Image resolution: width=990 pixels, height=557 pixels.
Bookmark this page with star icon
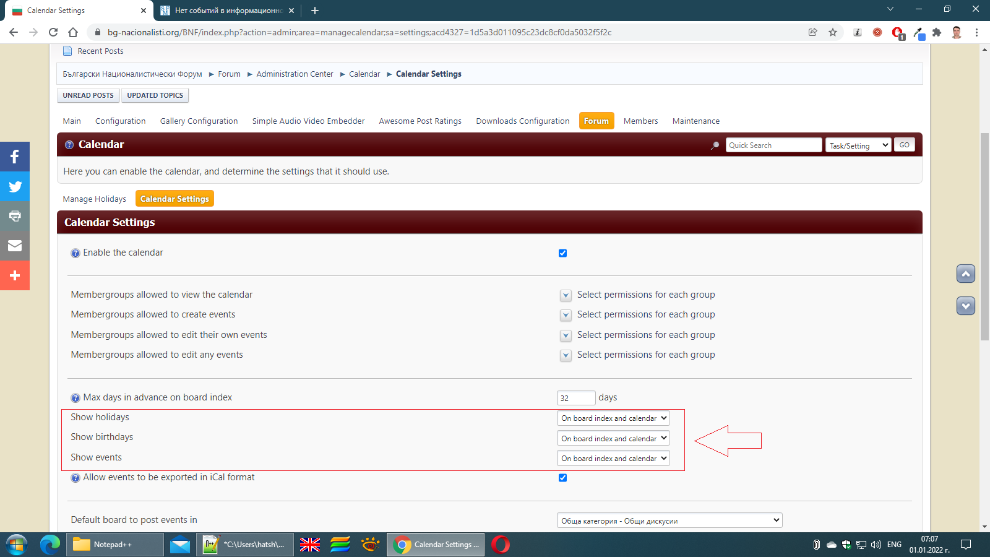pyautogui.click(x=833, y=32)
